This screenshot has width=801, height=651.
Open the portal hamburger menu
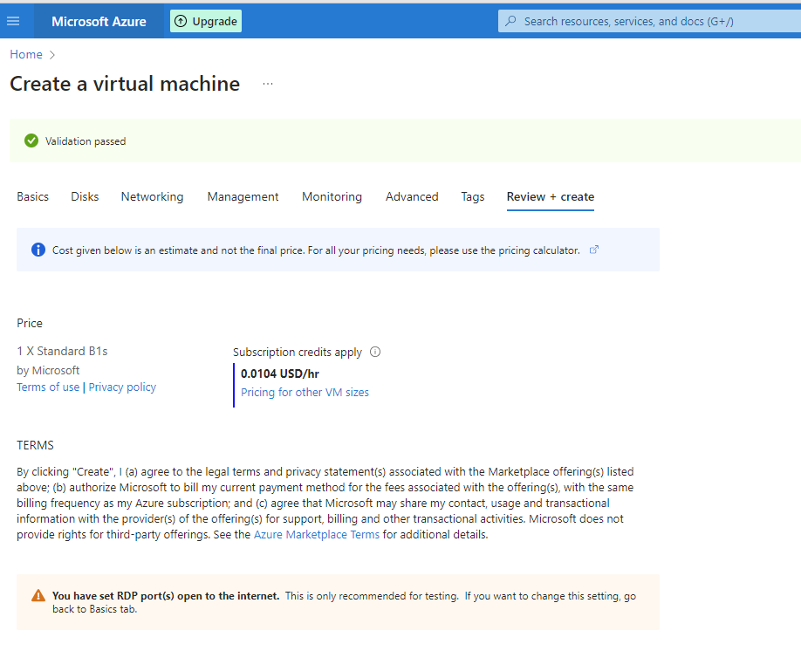coord(14,21)
